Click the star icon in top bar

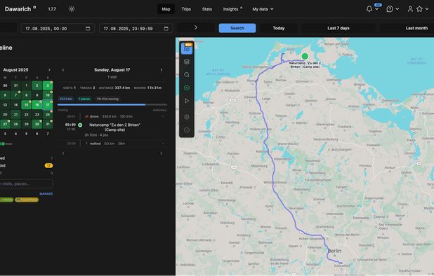pyautogui.click(x=420, y=9)
